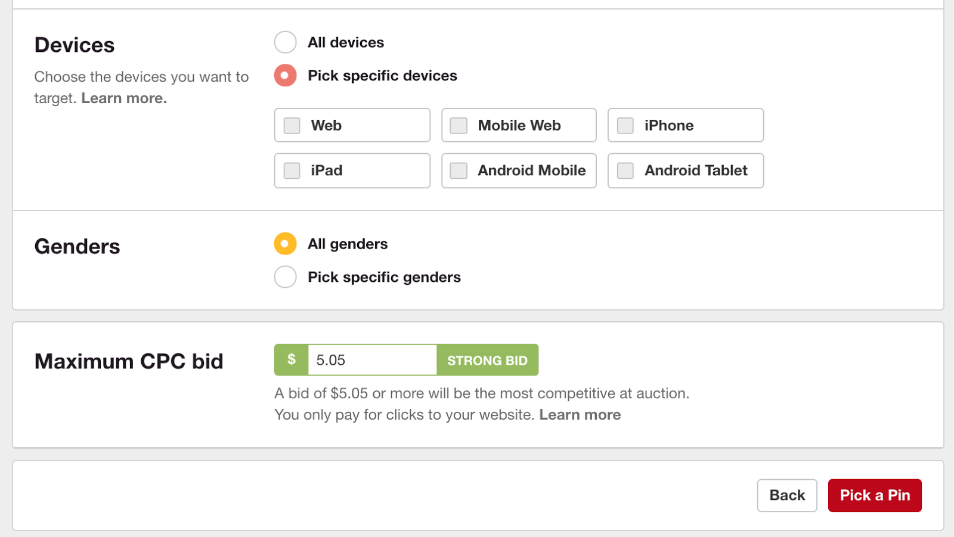954x537 pixels.
Task: Enable the Web device checkbox
Action: point(291,125)
